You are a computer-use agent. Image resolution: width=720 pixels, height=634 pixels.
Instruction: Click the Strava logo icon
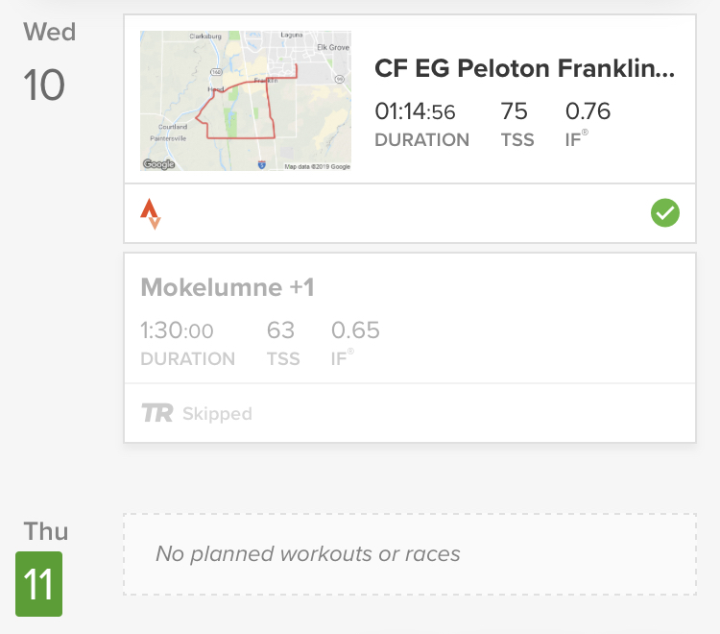[x=151, y=213]
